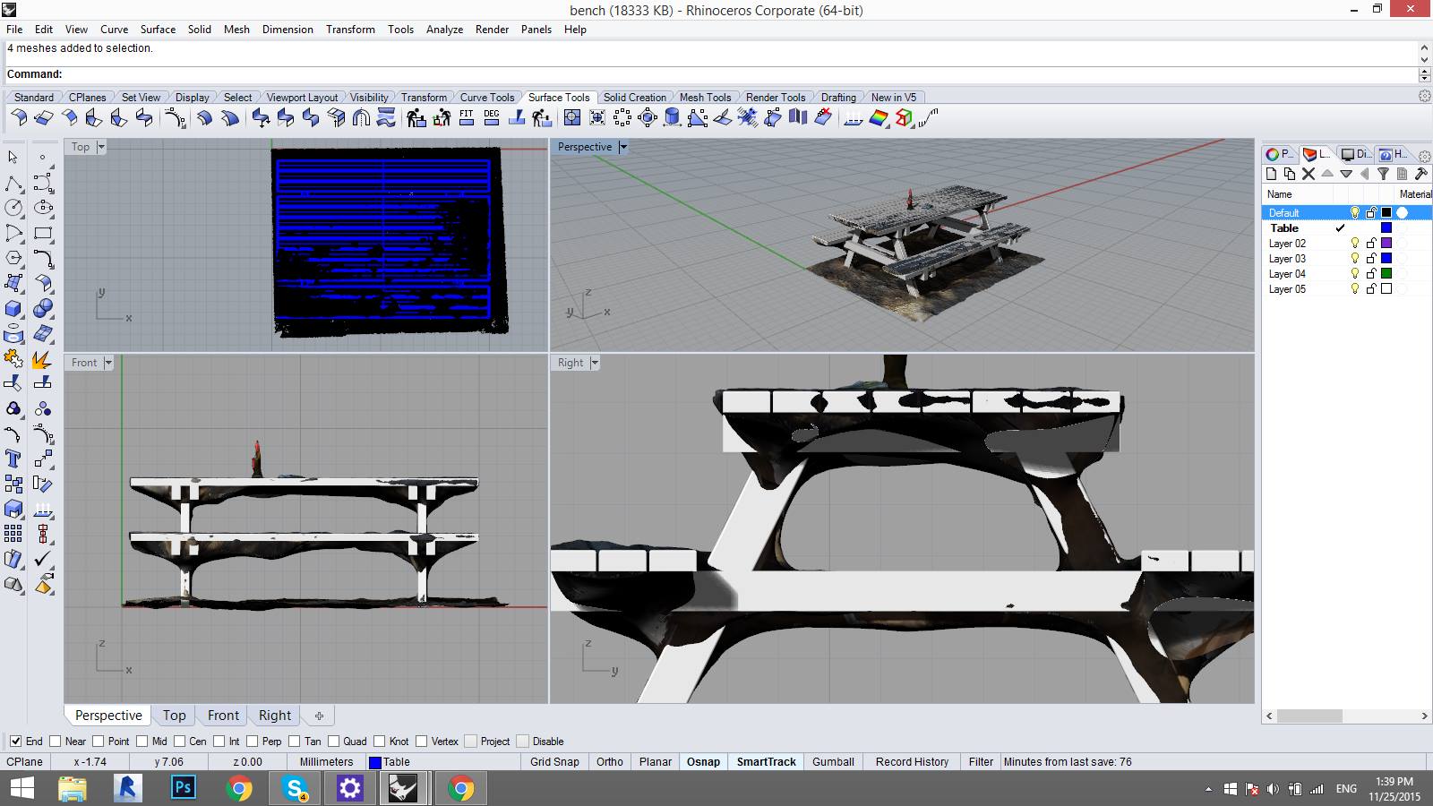Enable Gumball in the status bar
Image resolution: width=1433 pixels, height=806 pixels.
[x=833, y=761]
